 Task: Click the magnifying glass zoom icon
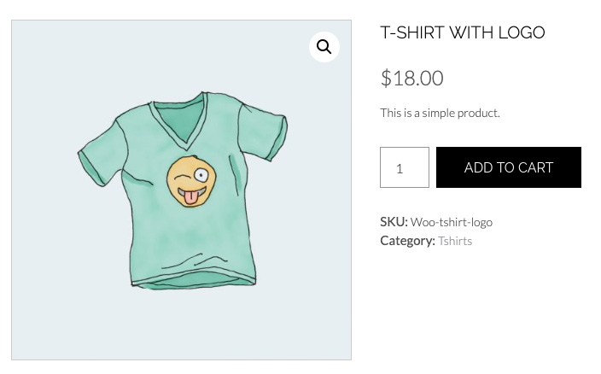pos(324,47)
